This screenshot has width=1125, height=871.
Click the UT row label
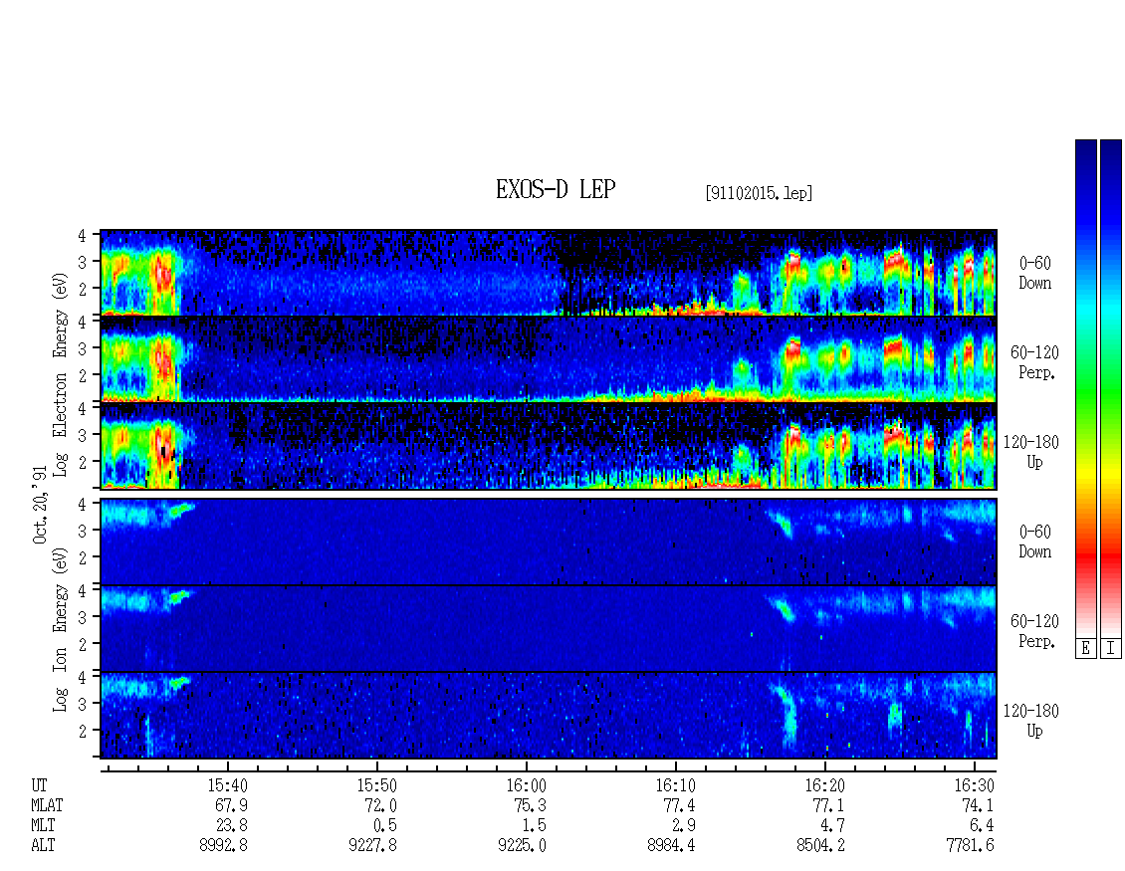(39, 785)
